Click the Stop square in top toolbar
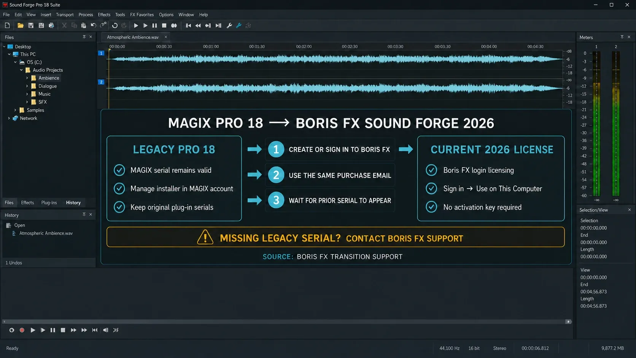Screen dimensions: 636x358 [164, 25]
